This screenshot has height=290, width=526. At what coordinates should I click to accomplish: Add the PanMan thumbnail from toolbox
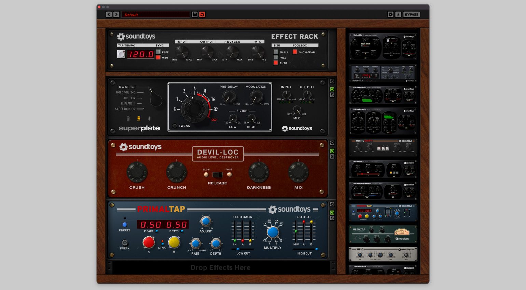pyautogui.click(x=383, y=169)
